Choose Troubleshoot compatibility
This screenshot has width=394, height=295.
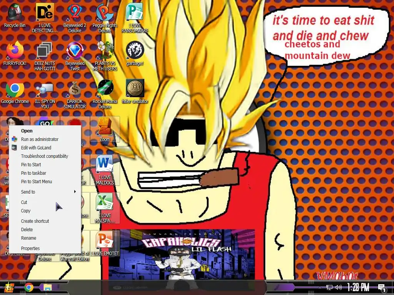click(x=45, y=156)
